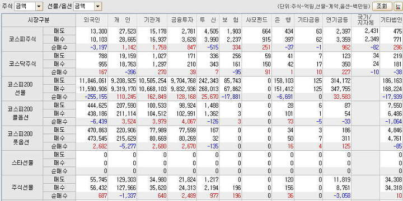Click 코스피주식 foreign sell value 13,300

click(x=99, y=31)
